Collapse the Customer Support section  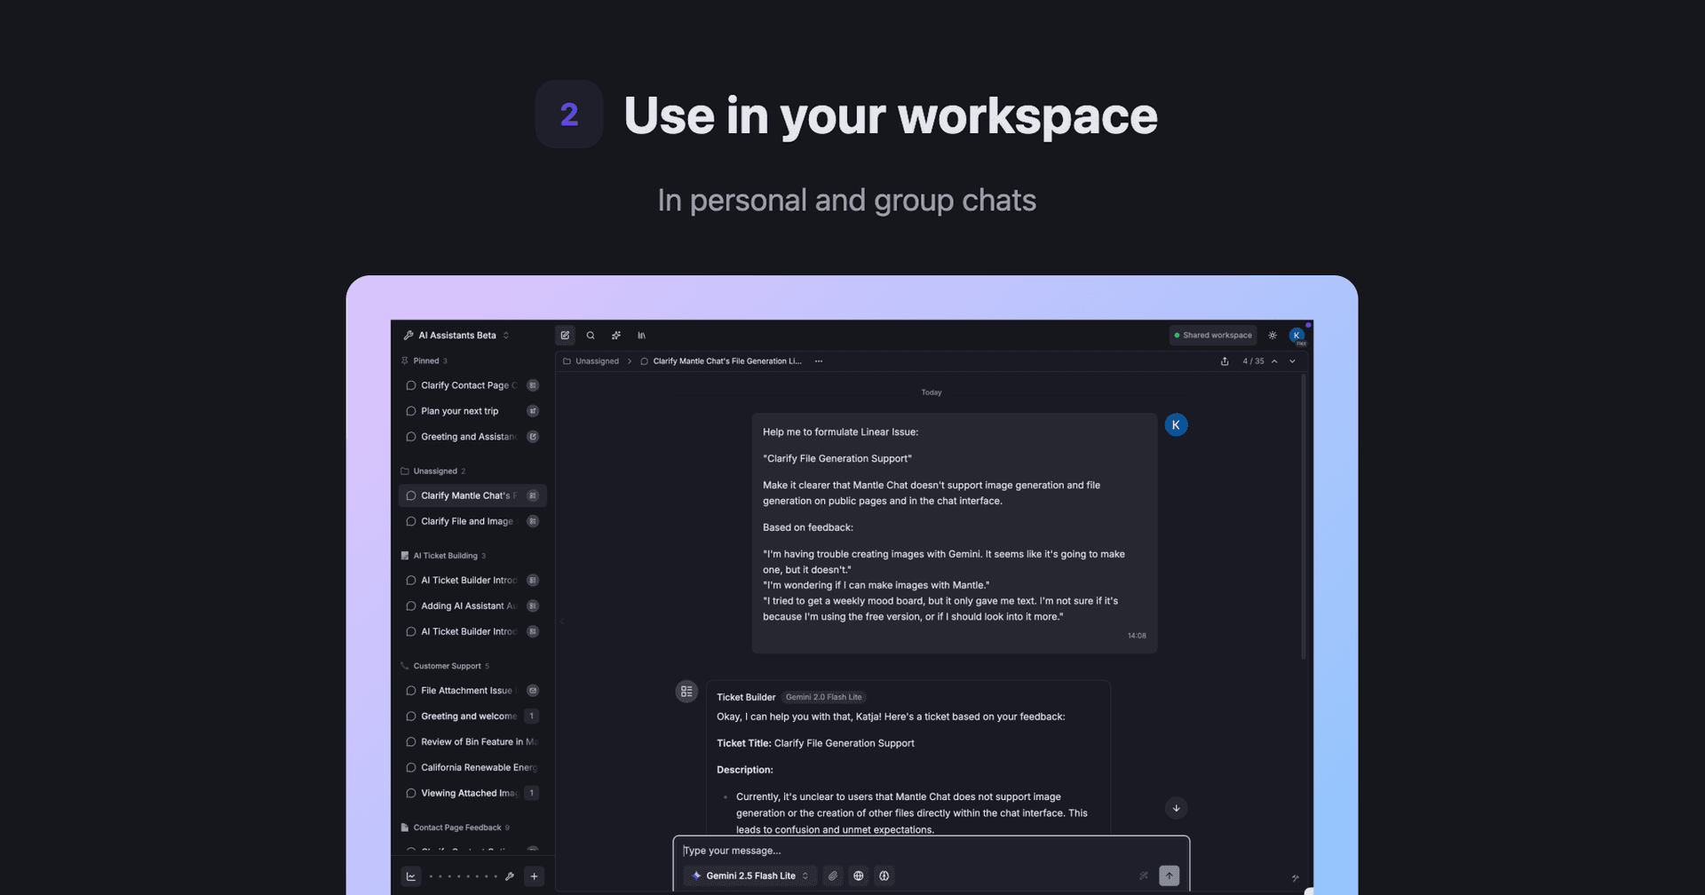coord(445,666)
